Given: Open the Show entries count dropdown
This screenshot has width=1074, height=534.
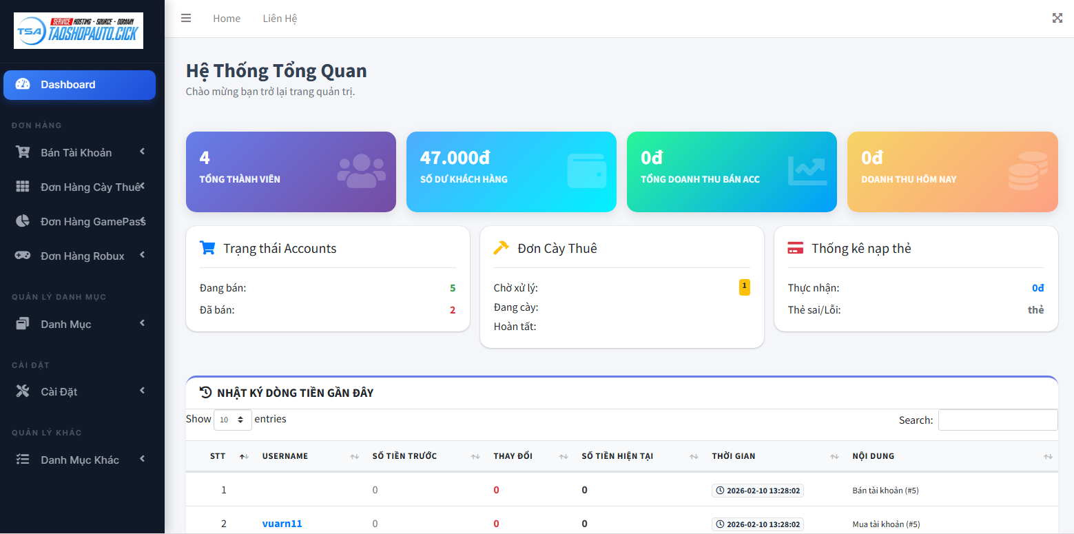Looking at the screenshot, I should (x=232, y=420).
